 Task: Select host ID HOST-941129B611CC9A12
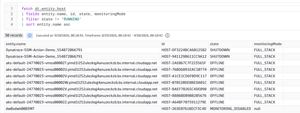point(184,57)
